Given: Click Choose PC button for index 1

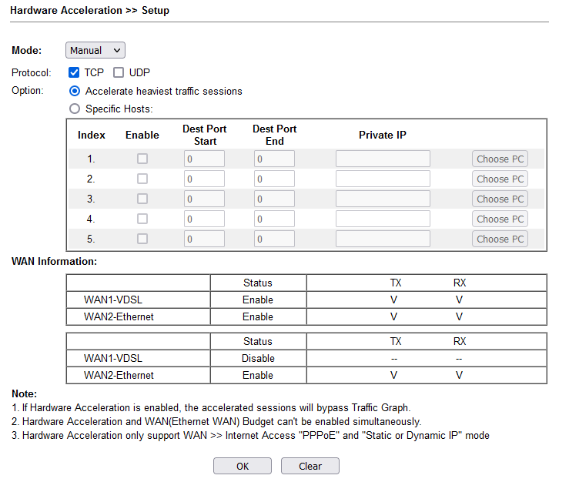Looking at the screenshot, I should click(x=500, y=159).
